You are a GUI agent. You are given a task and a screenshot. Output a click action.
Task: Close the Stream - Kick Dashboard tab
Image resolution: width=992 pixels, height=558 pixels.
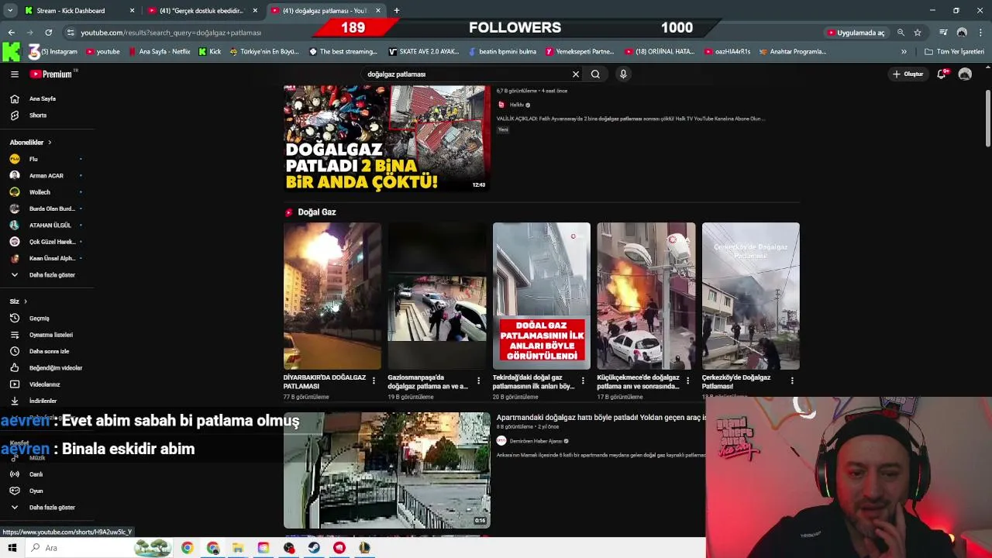point(132,11)
